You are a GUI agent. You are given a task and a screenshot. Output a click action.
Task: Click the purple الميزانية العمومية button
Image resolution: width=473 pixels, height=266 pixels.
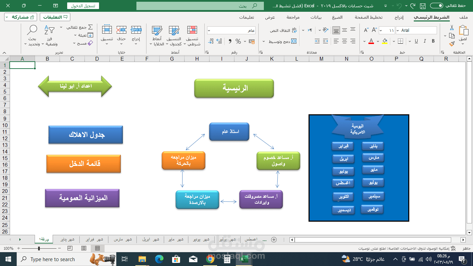tap(82, 198)
